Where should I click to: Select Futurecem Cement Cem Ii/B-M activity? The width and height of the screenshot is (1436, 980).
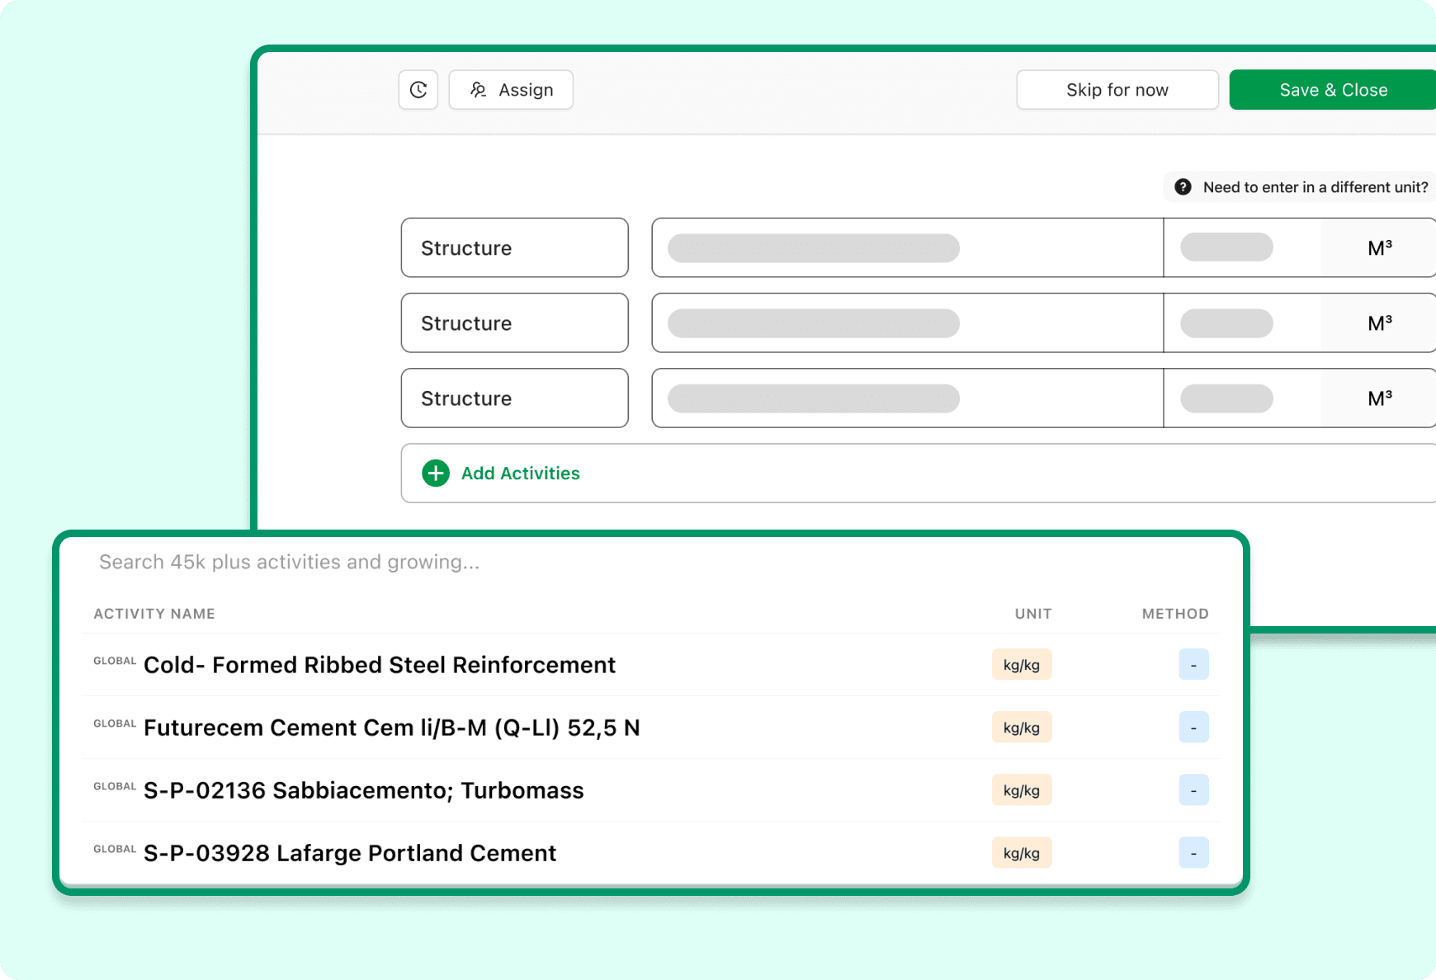(x=391, y=728)
